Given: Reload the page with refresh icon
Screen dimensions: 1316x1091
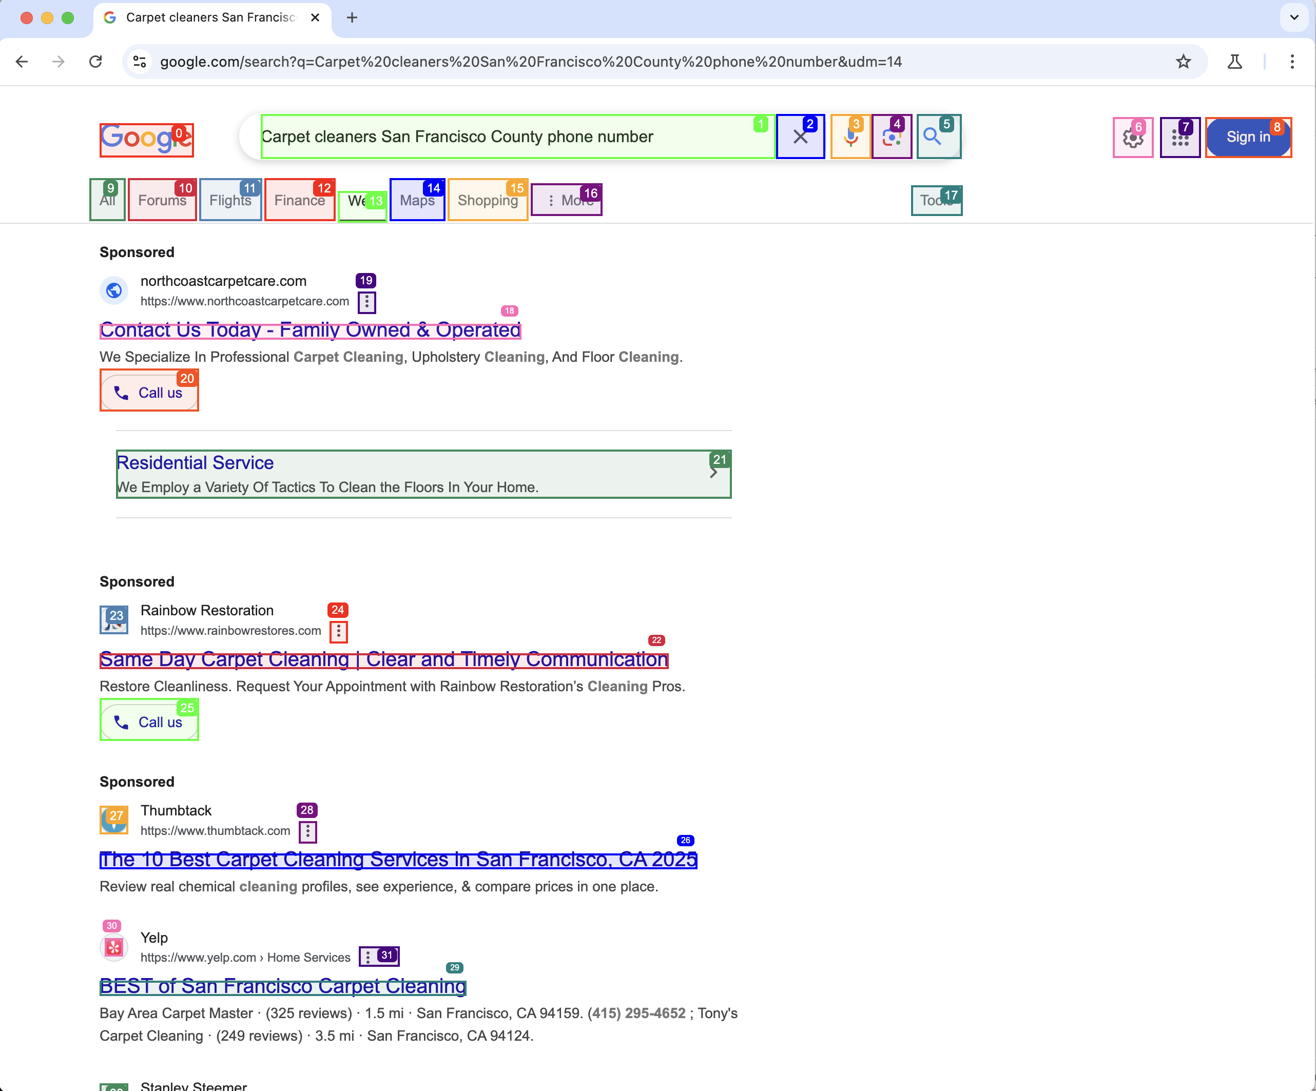Looking at the screenshot, I should coord(95,62).
